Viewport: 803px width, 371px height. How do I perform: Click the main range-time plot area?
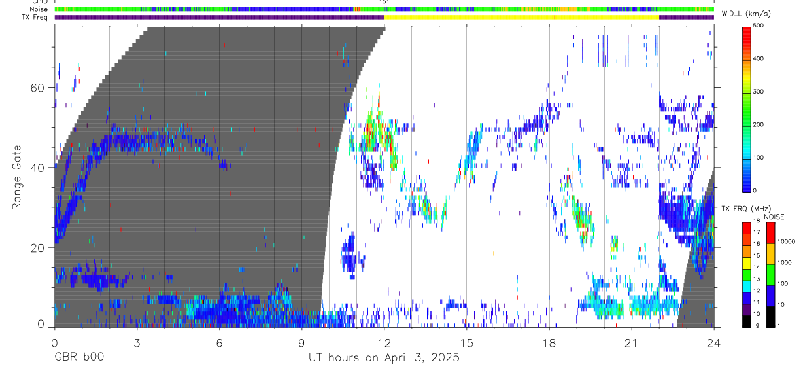[384, 177]
